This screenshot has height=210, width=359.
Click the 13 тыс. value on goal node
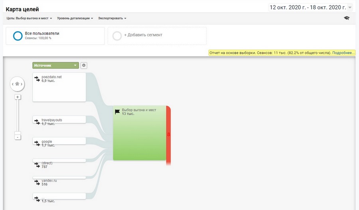coord(128,114)
